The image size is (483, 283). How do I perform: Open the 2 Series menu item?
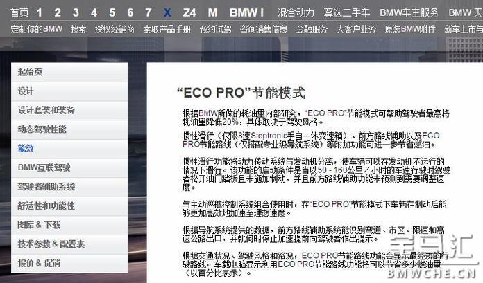58,12
